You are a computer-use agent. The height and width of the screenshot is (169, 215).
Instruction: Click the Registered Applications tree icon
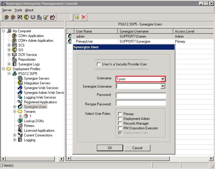[20, 102]
